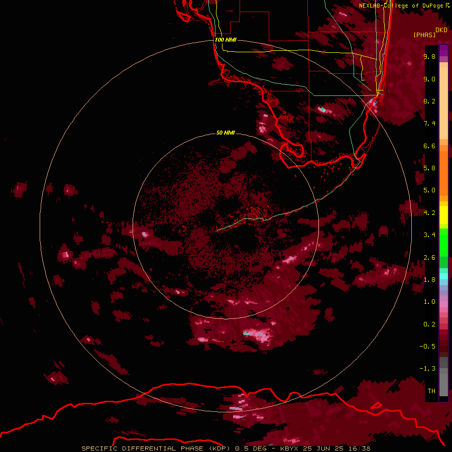Click the 0.2 scale value
Screen dimensions: 452x452
point(429,324)
